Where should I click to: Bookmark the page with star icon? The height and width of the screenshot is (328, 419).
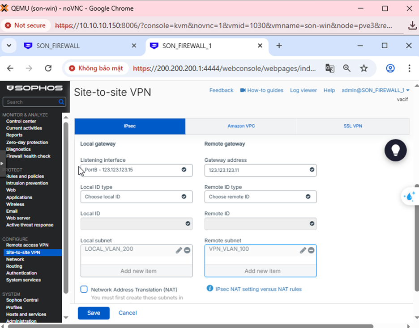click(364, 68)
